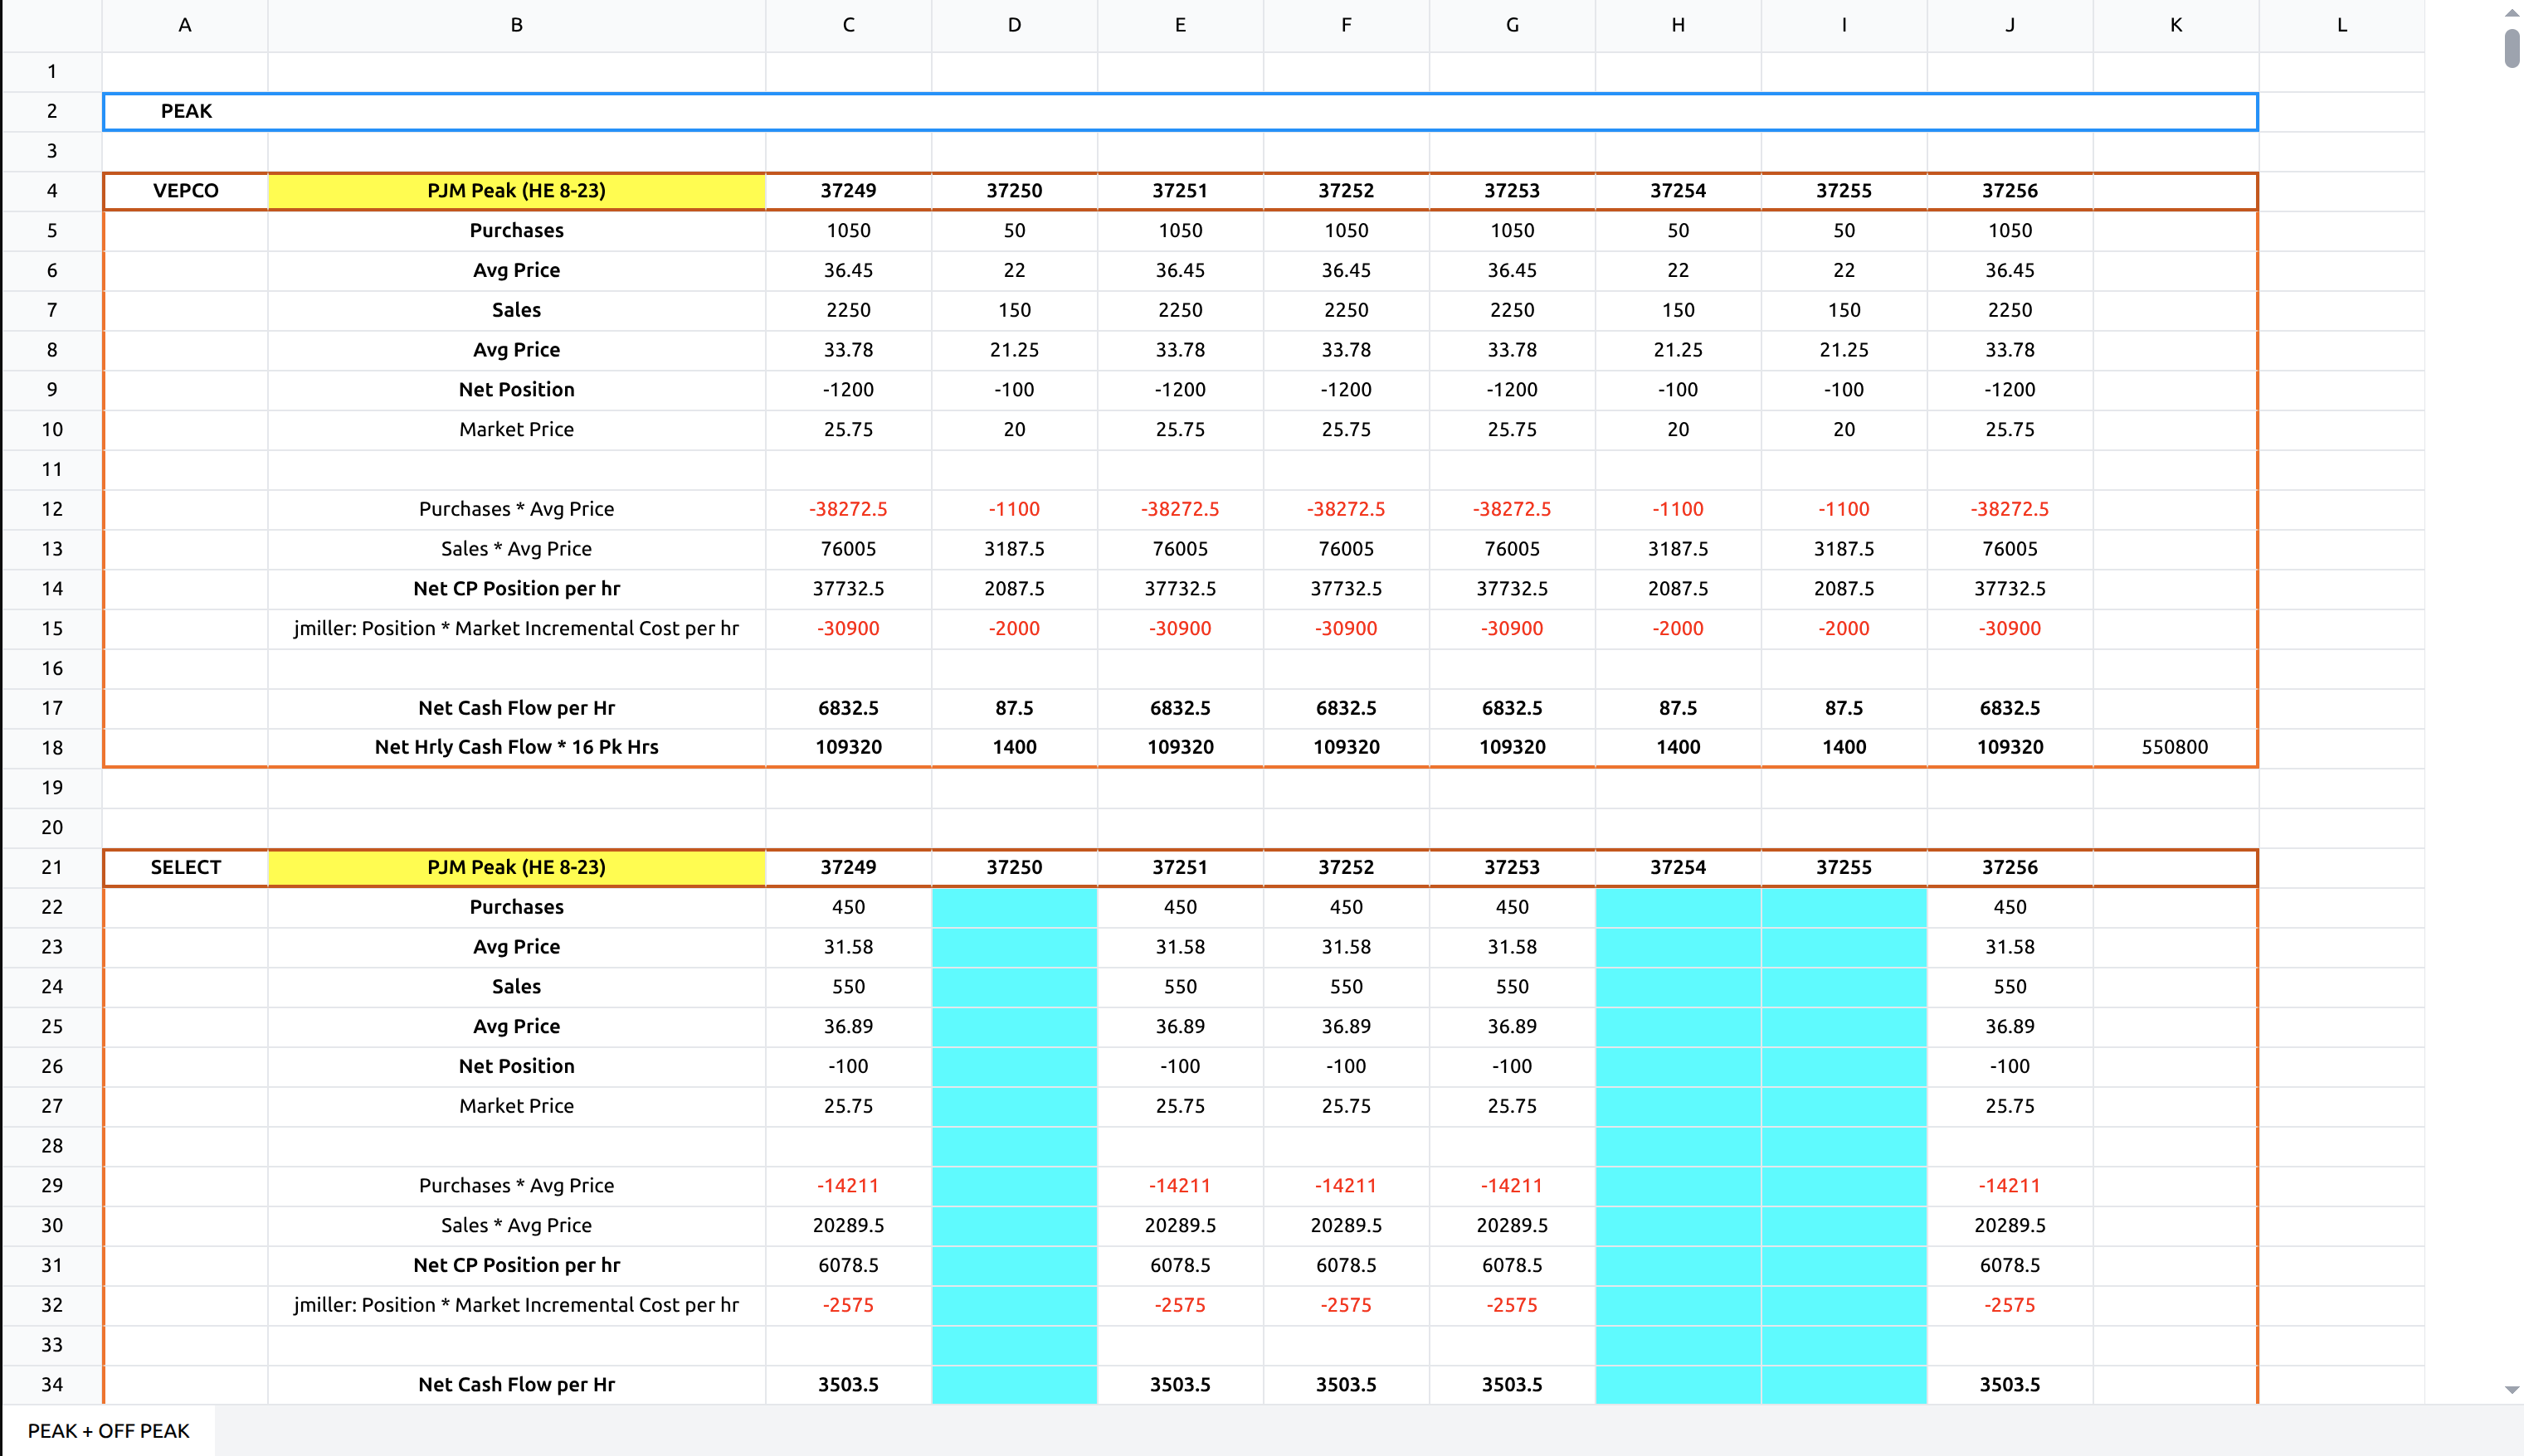2524x1456 pixels.
Task: Click row 2 header number
Action: 52,111
